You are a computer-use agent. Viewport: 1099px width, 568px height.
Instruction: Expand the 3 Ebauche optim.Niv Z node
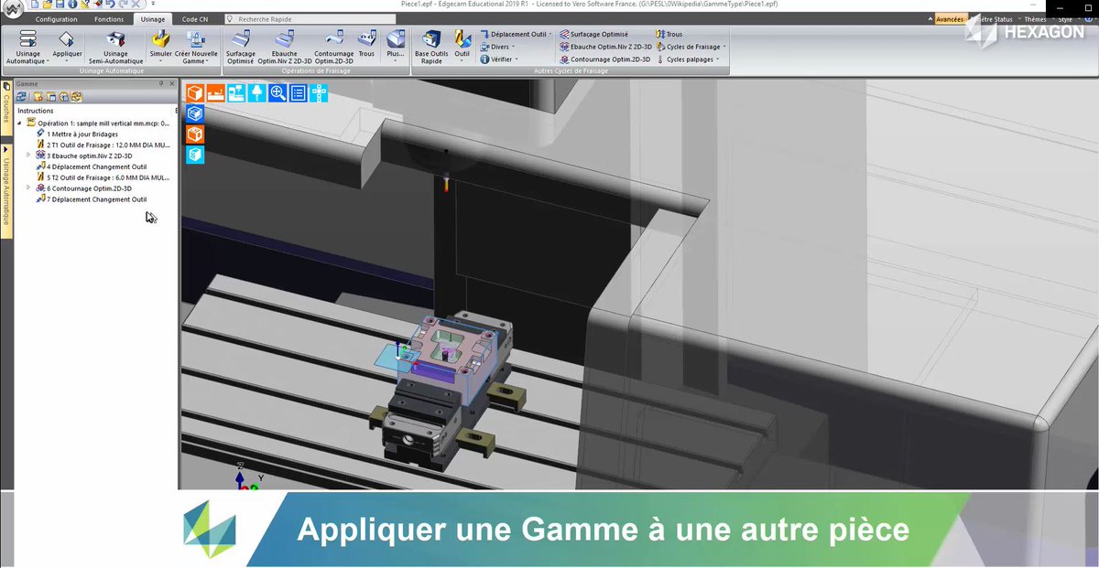point(28,155)
